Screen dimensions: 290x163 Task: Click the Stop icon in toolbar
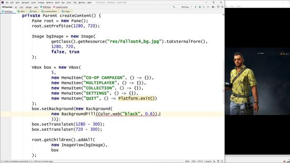pyautogui.click(x=208, y=7)
